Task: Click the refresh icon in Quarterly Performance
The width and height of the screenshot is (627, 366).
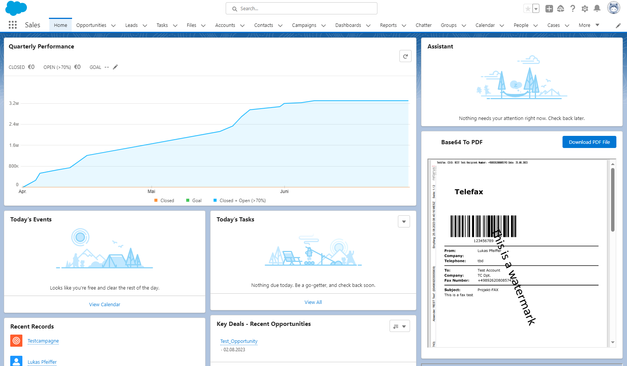Action: 405,56
